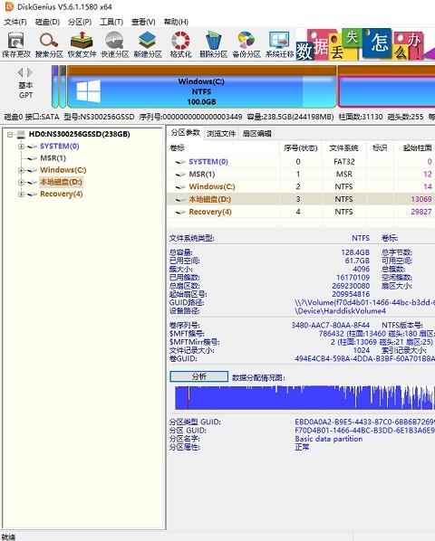
Task: Click the drive icon beside SYSTEM(0) in table
Action: 180,162
